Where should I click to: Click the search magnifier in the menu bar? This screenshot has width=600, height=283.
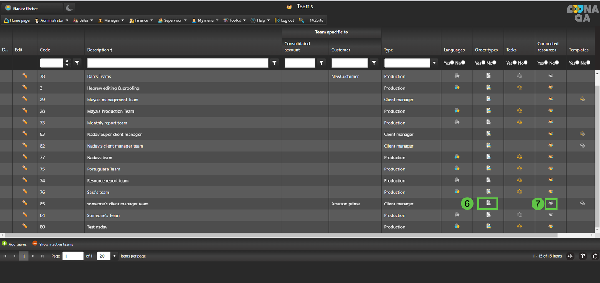[301, 20]
